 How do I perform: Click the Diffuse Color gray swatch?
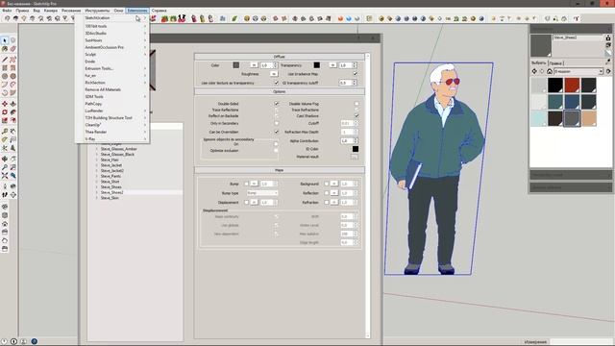click(x=236, y=65)
